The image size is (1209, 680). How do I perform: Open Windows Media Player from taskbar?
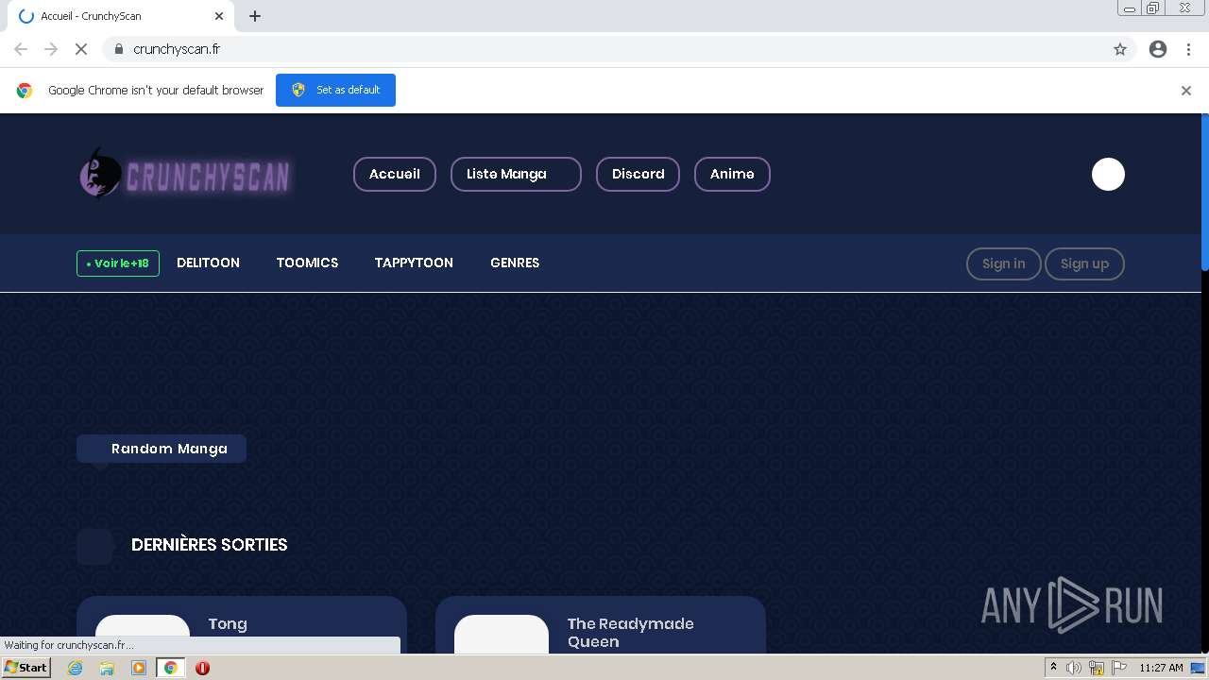pyautogui.click(x=139, y=668)
